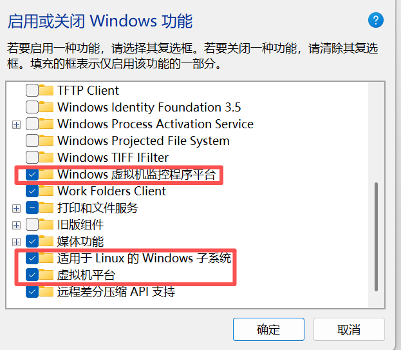The width and height of the screenshot is (401, 350).
Task: Expand the 打印和文件服务 tree node
Action: pos(17,208)
